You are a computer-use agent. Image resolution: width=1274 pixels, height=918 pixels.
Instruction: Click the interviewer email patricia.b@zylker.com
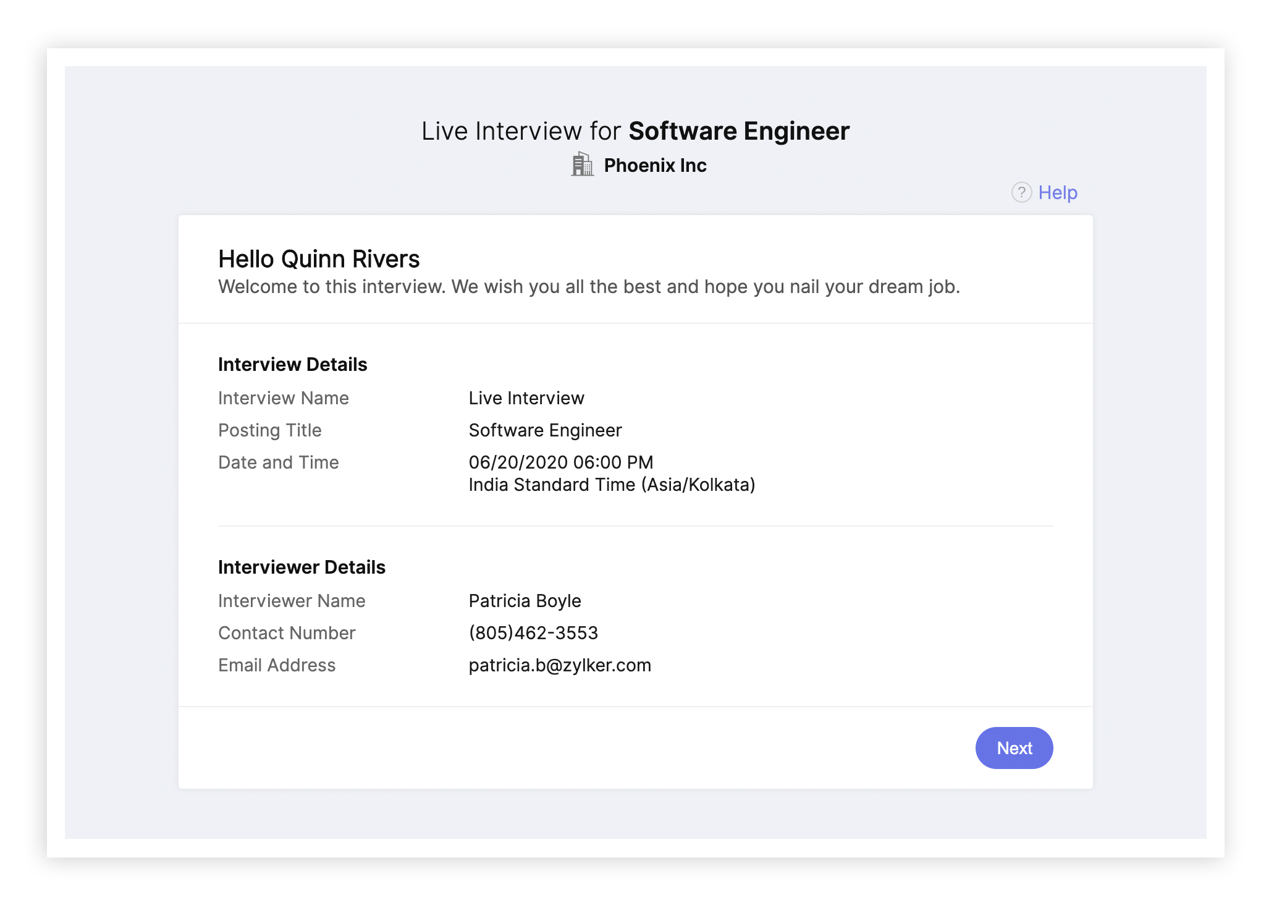click(x=559, y=665)
